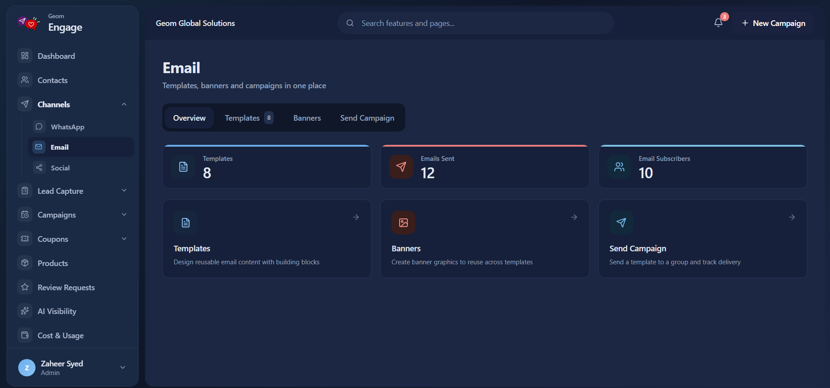Click the Templates card document icon
The width and height of the screenshot is (830, 388).
186,223
